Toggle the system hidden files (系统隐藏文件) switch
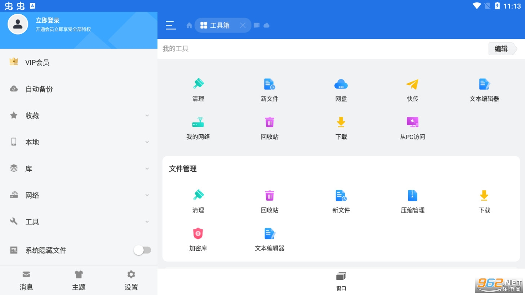 click(x=142, y=250)
